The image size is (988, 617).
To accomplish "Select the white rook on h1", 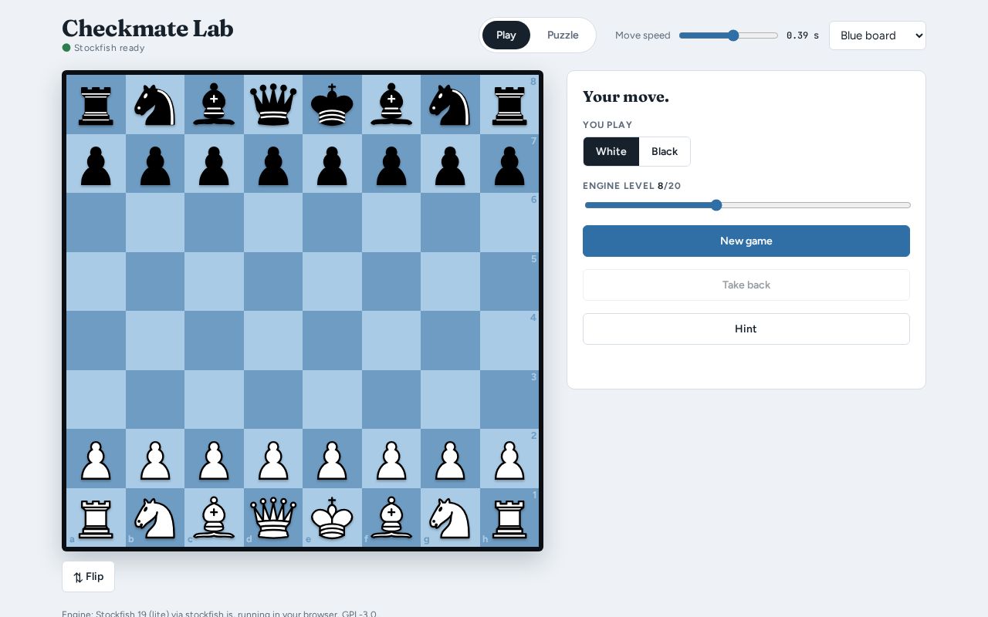I will (509, 518).
